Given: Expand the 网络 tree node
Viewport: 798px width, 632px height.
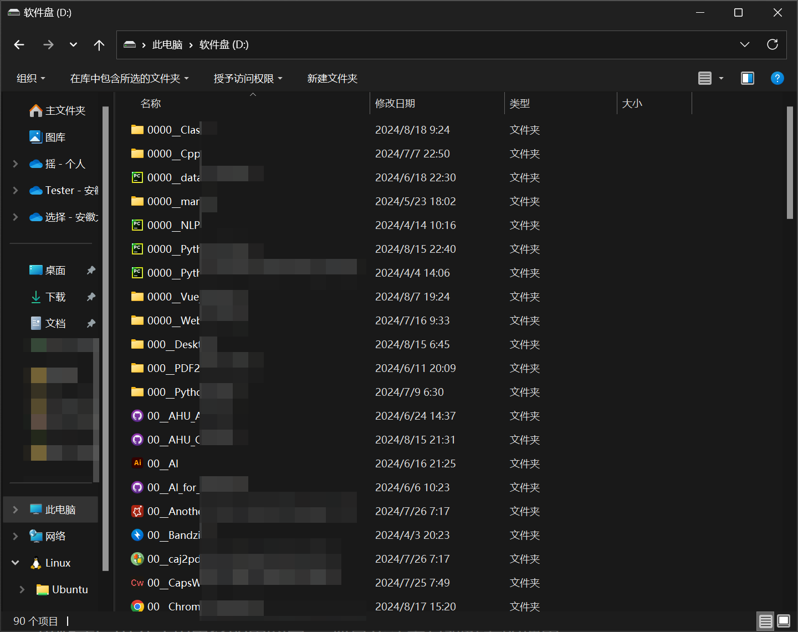Looking at the screenshot, I should coord(16,536).
